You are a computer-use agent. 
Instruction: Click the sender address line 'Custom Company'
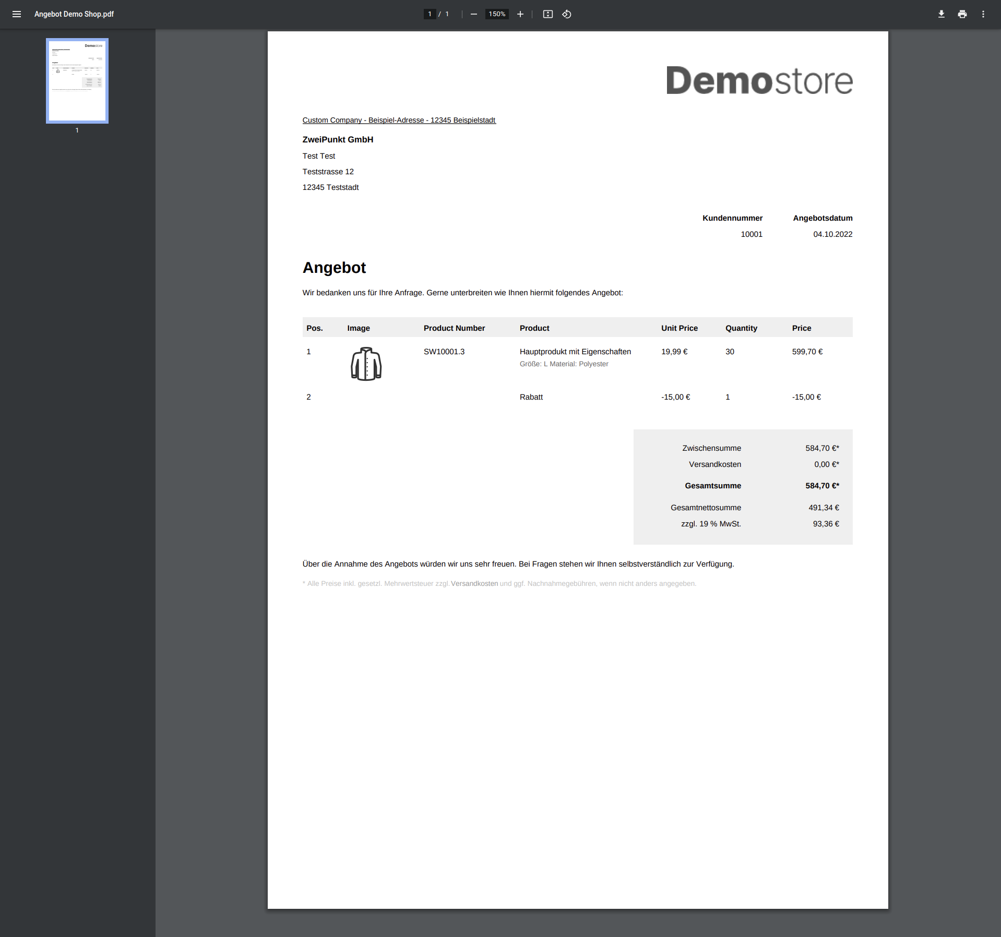(x=399, y=120)
